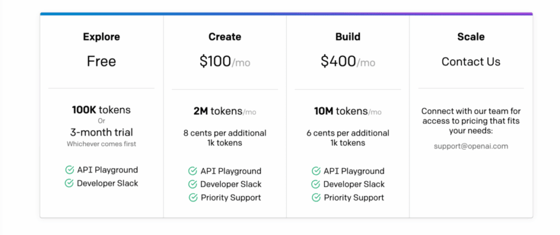Click the checkmark beside Build plan Priority Support
560x235 pixels.
tap(316, 197)
